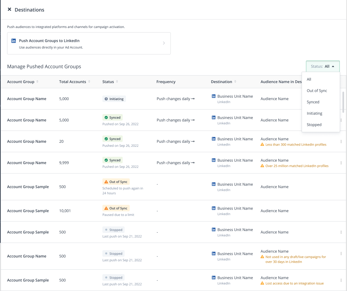Viewport: 347px width, 291px height.
Task: Select 'Synced' status filter option
Action: [313, 102]
